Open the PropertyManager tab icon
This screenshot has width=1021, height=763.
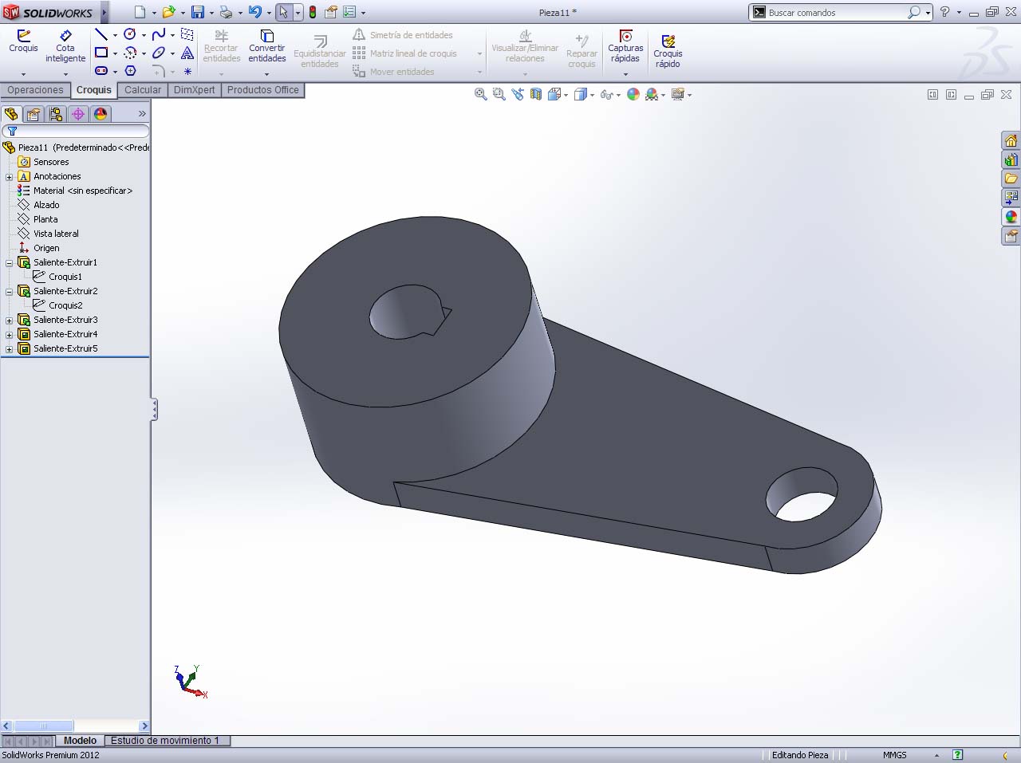34,114
